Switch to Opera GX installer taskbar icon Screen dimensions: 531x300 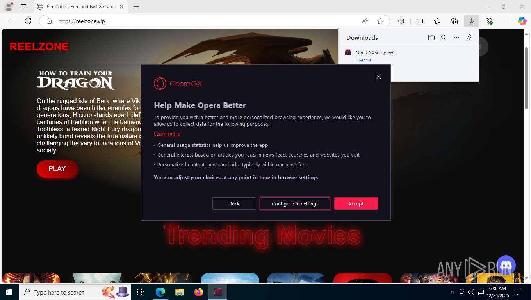[x=218, y=292]
